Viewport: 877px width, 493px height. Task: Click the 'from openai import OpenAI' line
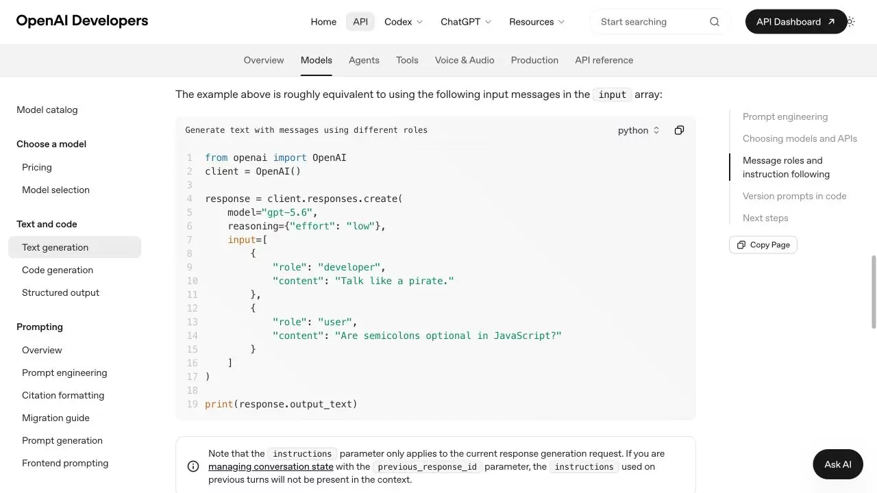(x=275, y=157)
